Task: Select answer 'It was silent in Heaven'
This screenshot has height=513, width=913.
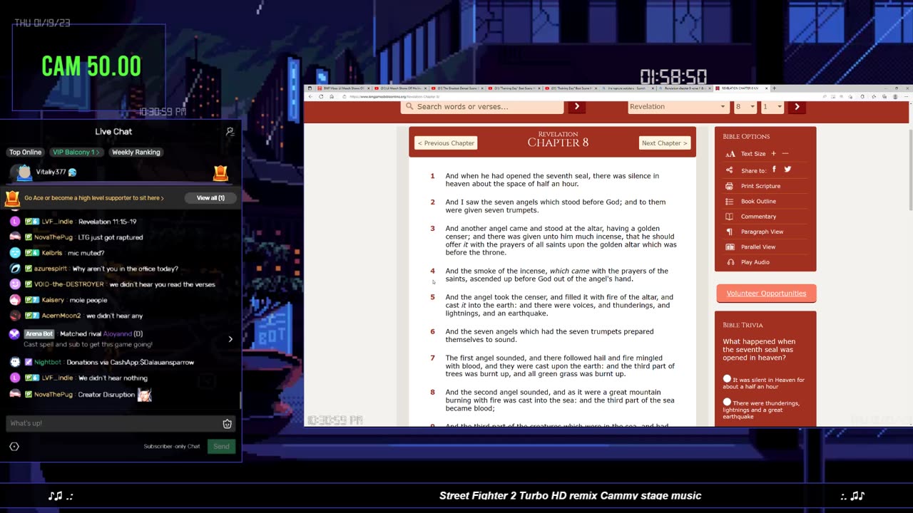Action: [x=727, y=379]
